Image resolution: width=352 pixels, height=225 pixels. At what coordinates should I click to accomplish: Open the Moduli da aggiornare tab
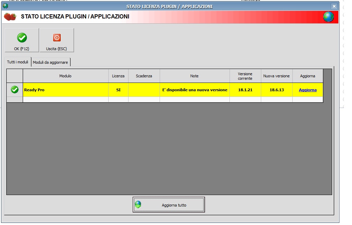tap(51, 62)
